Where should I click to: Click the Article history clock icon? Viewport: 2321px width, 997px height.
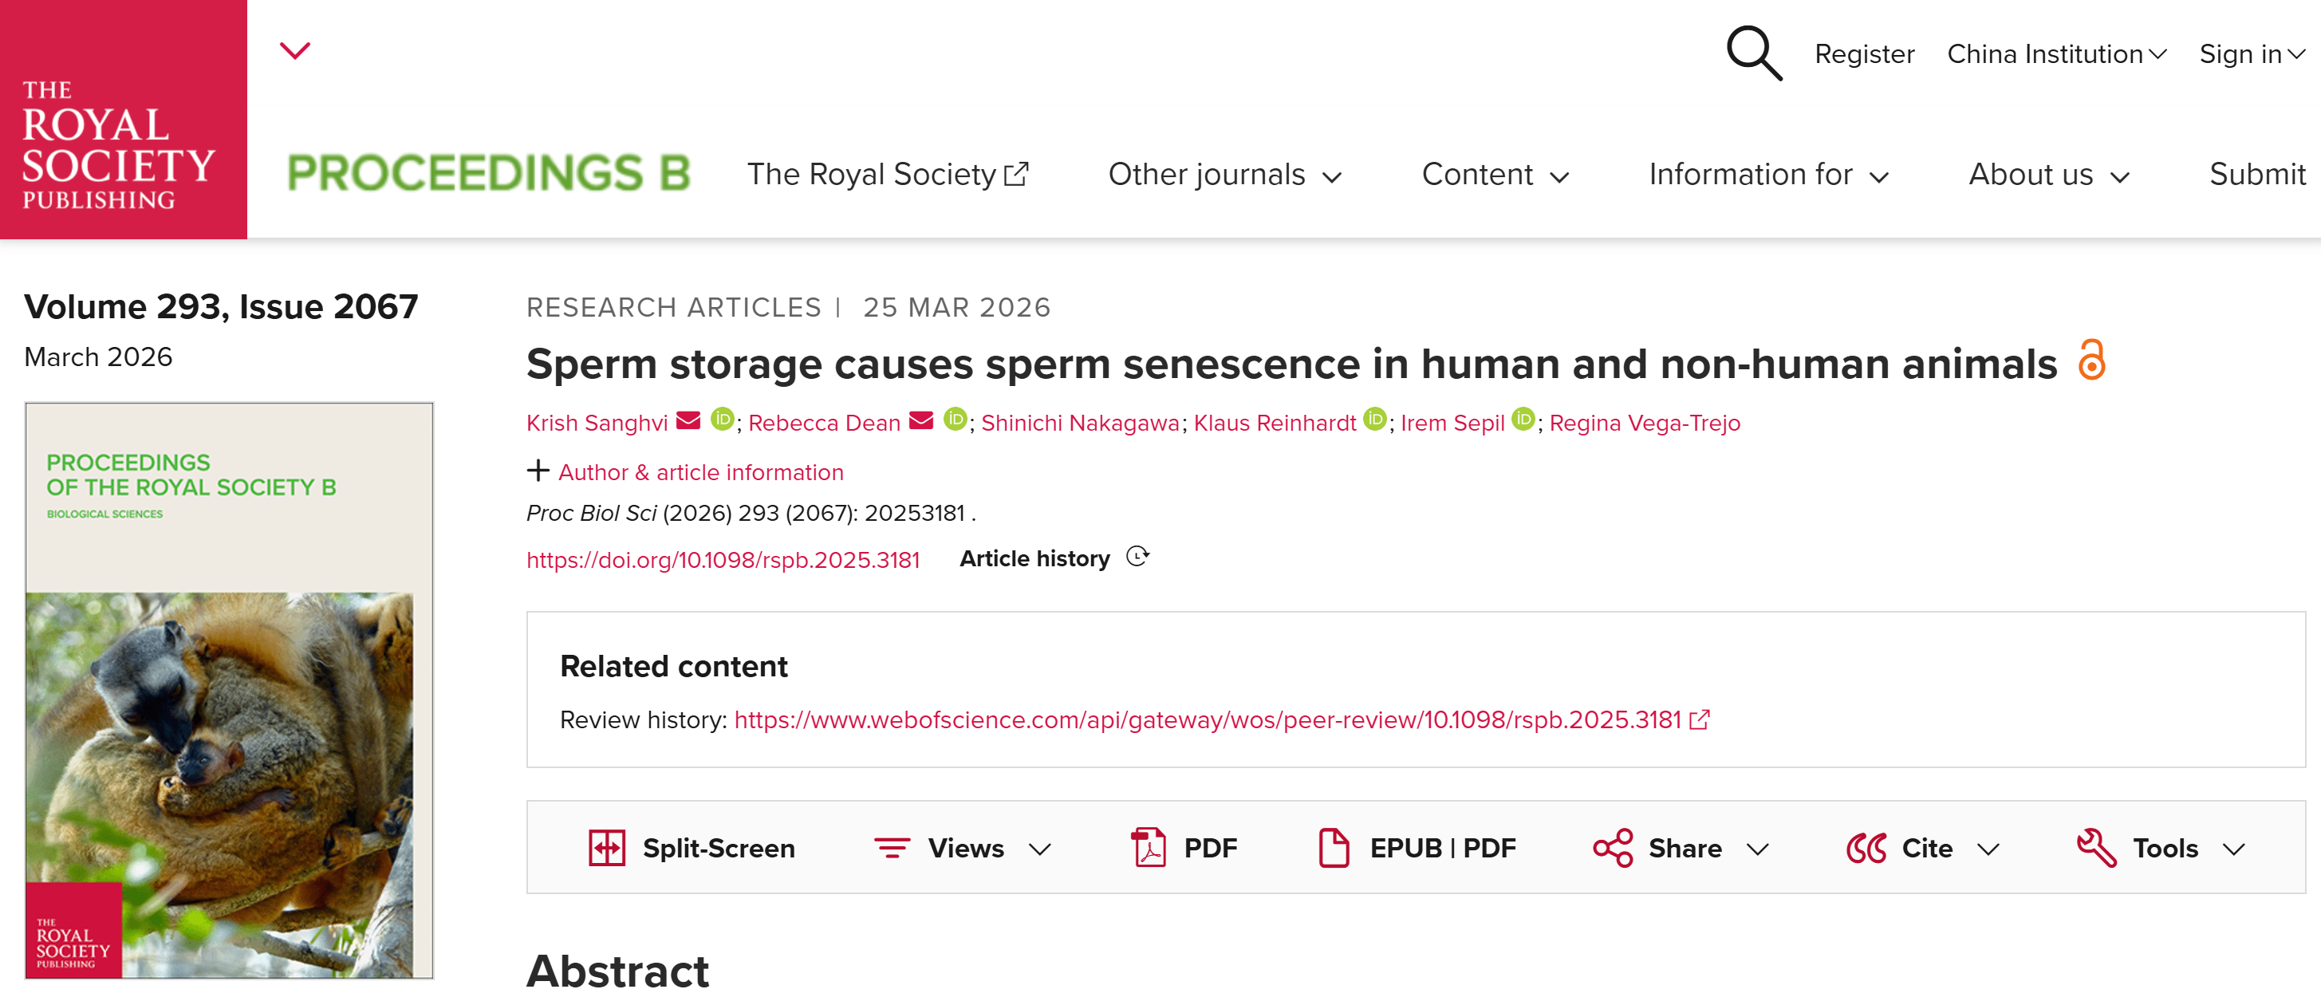(1138, 557)
